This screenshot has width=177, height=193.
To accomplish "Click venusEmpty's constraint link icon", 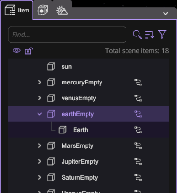I will (x=138, y=98).
